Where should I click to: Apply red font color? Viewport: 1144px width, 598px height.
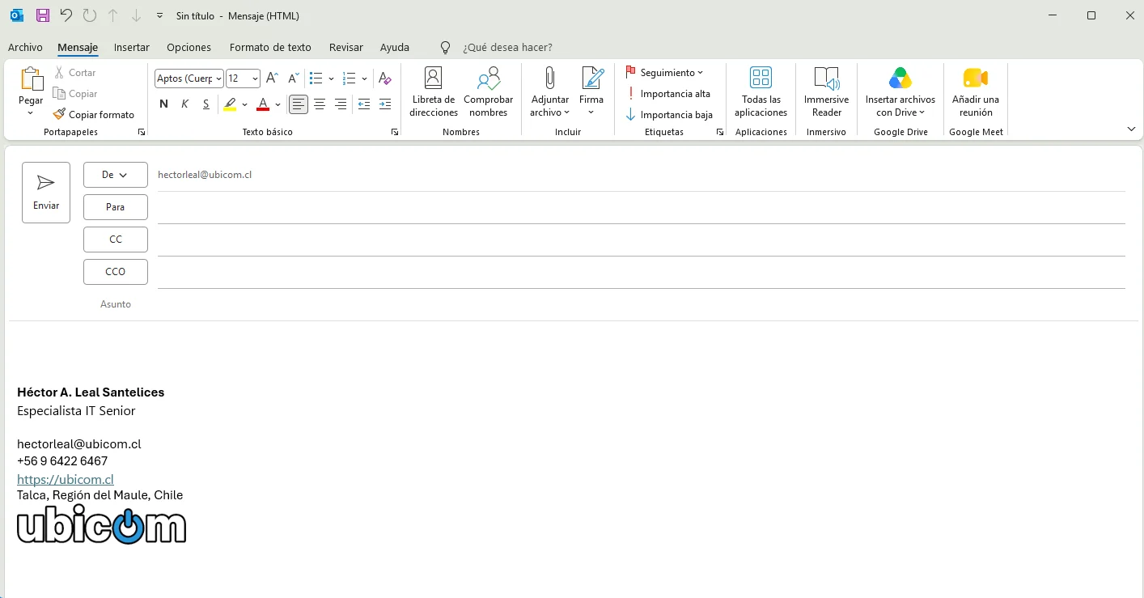click(263, 104)
